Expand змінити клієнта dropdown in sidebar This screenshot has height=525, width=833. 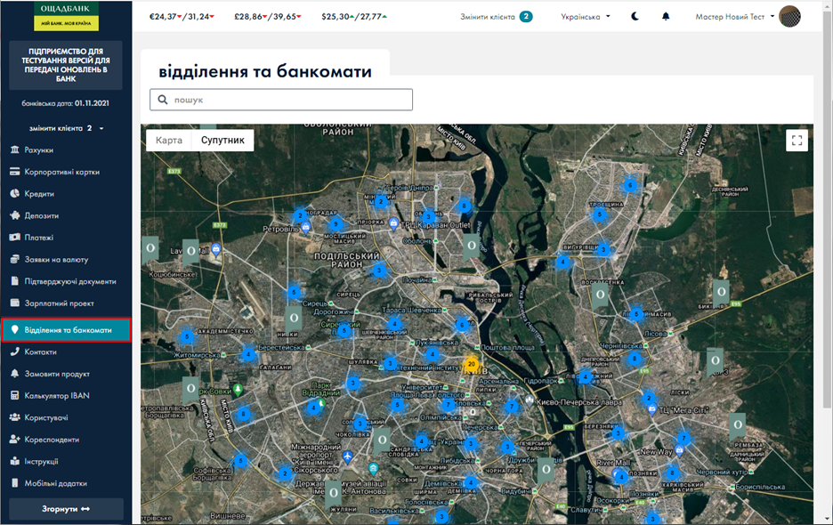pyautogui.click(x=66, y=128)
